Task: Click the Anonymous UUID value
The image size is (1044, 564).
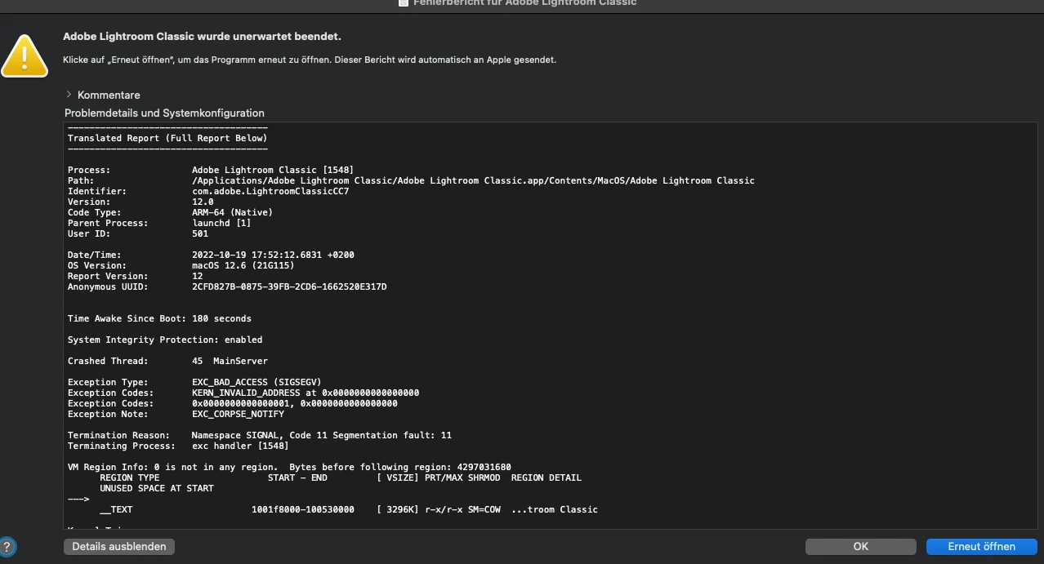Action: point(289,286)
